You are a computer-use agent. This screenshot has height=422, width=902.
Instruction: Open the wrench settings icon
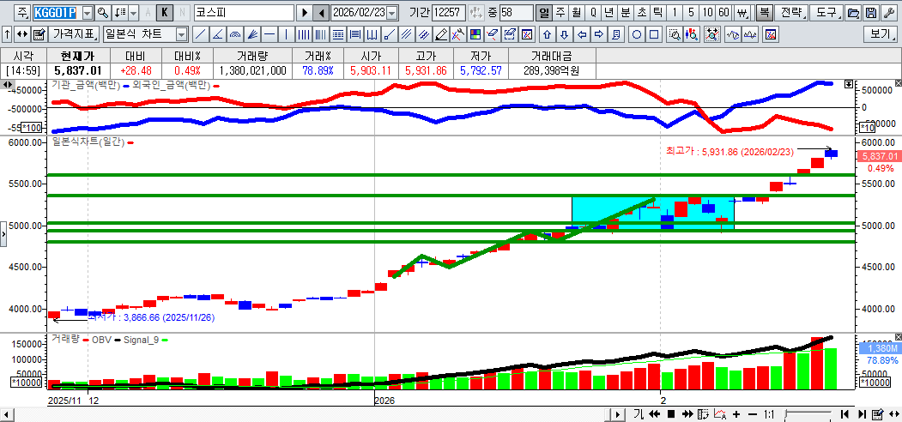(x=887, y=13)
